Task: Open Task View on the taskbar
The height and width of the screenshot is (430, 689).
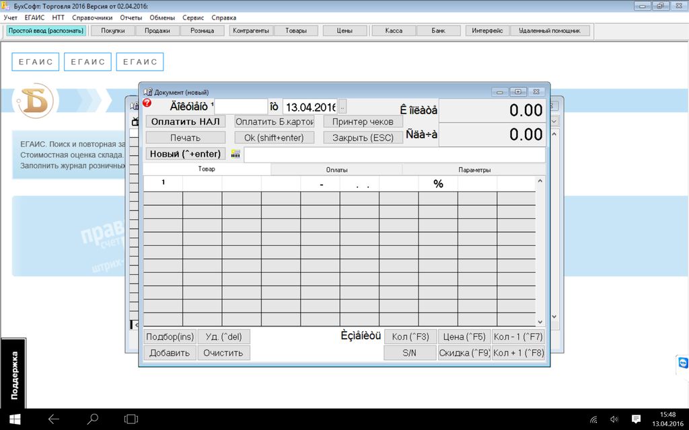Action: point(131,419)
